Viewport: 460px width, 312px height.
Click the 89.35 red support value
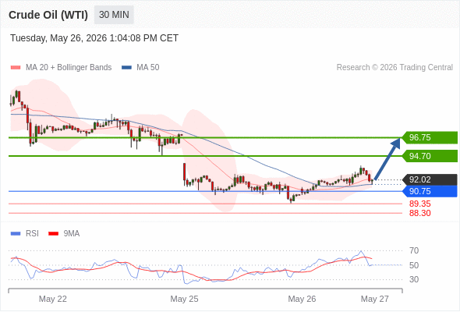[419, 204]
